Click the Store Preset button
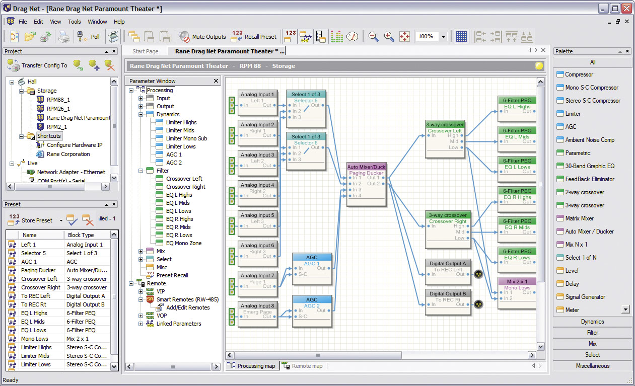Viewport: 635px width, 386px height. click(x=31, y=220)
